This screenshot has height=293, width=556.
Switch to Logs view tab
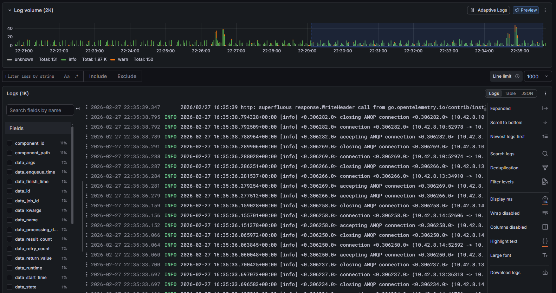coord(494,93)
